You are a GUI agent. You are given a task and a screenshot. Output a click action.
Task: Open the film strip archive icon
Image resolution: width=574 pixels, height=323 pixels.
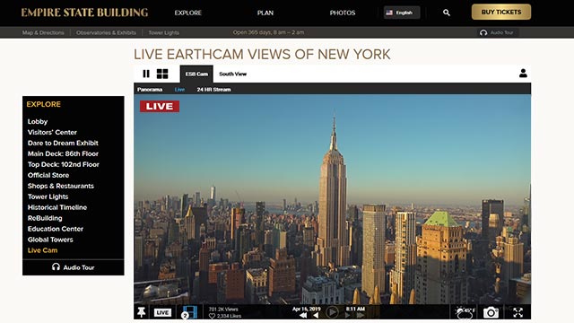coord(189,312)
